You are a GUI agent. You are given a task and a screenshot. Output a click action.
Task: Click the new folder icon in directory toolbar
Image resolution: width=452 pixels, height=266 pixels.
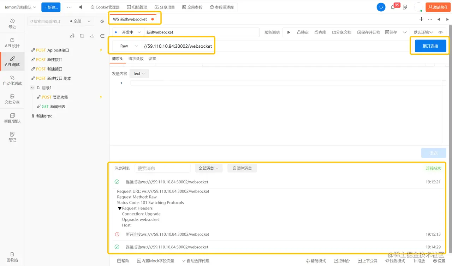pos(82,36)
